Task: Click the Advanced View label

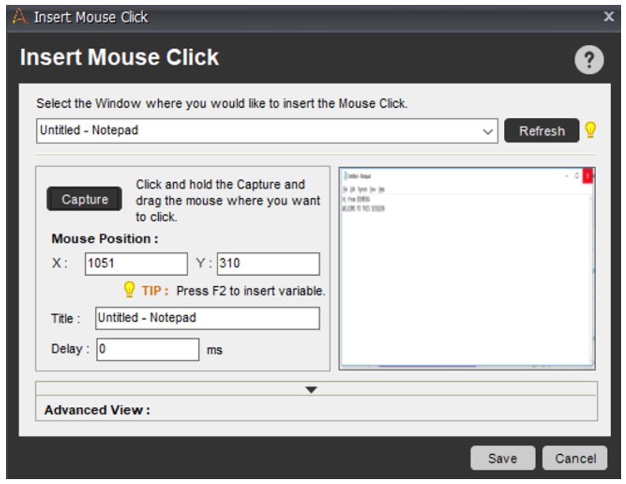Action: [x=97, y=410]
